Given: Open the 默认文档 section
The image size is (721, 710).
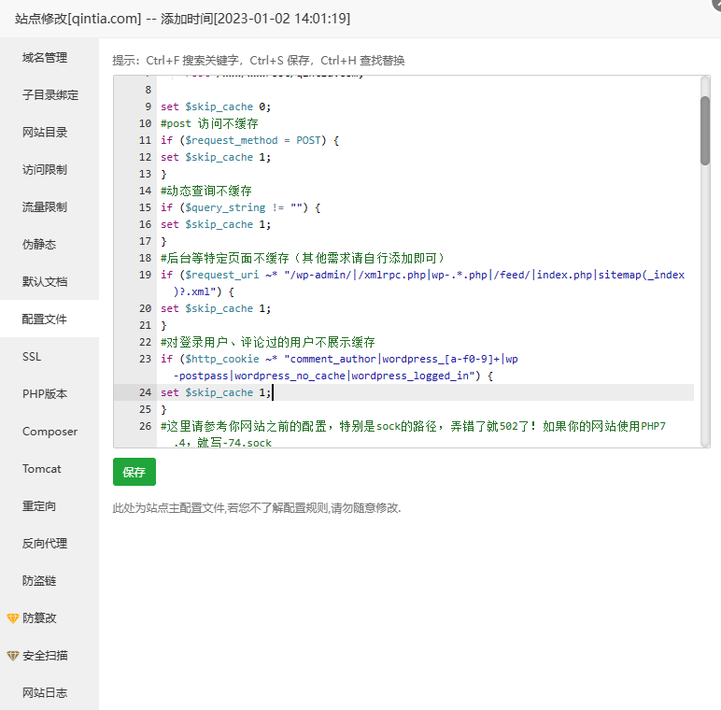Looking at the screenshot, I should coord(45,282).
